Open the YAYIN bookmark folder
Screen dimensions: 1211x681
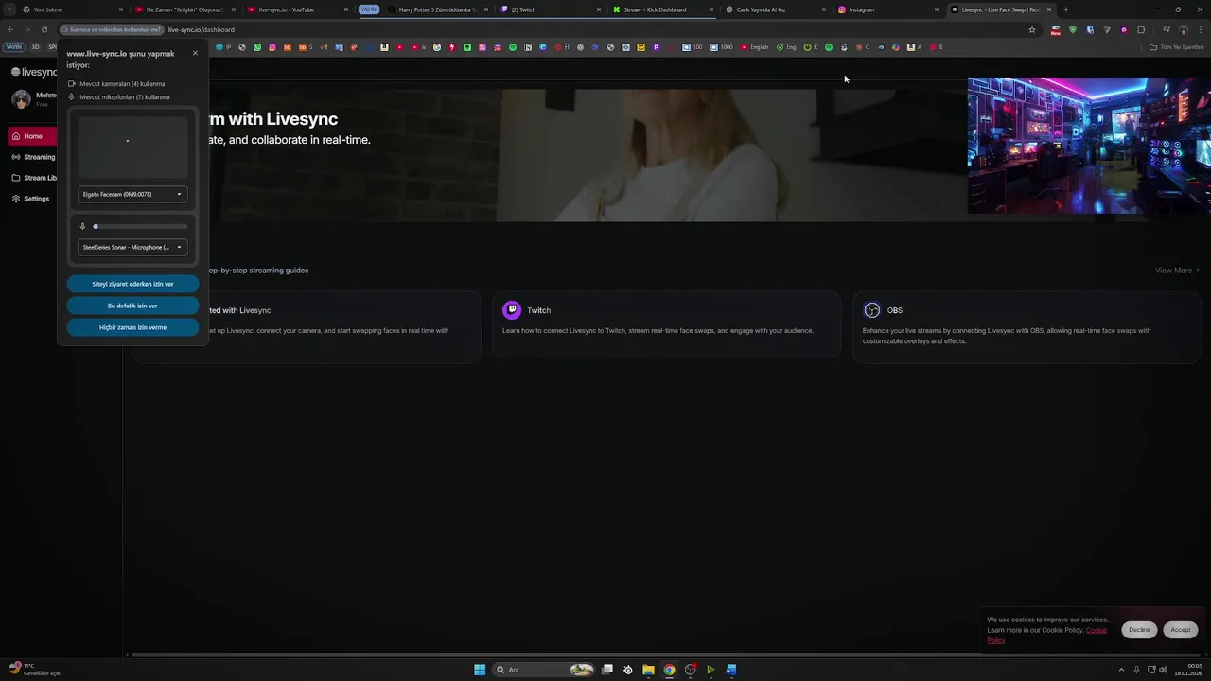click(x=13, y=47)
